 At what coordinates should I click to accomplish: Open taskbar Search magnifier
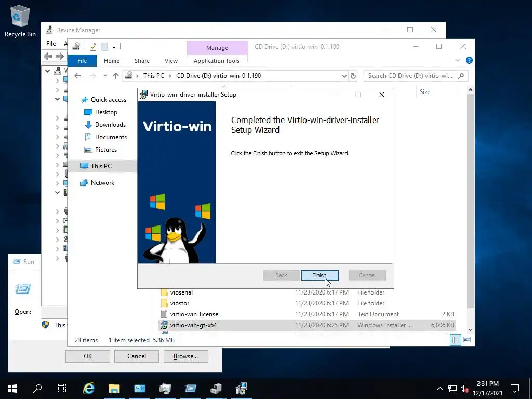(x=37, y=389)
